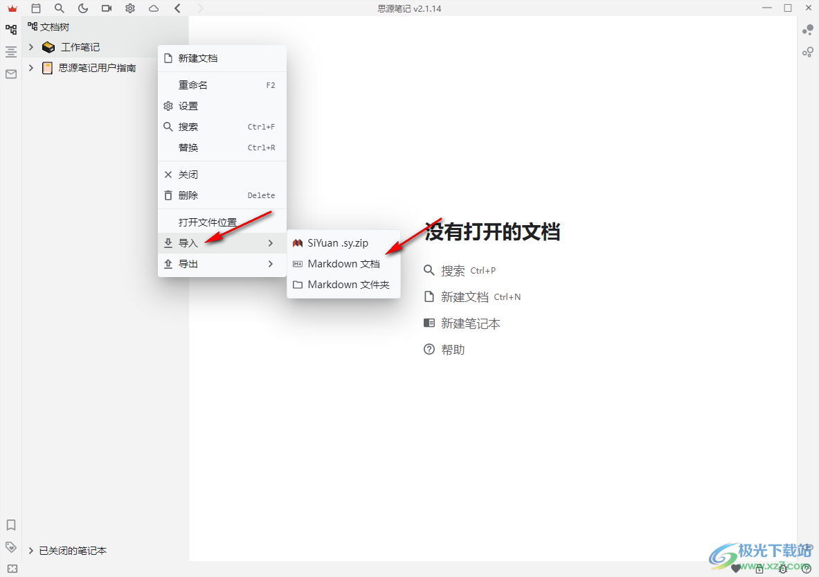Open the 导出 submenu entry

coord(222,264)
